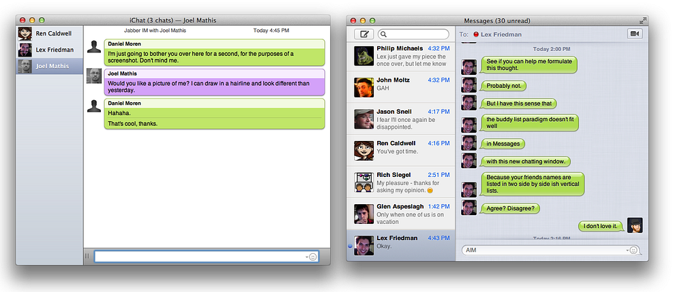Click Lex Friedman's avatar in iChat sidebar
The image size is (682, 292).
pyautogui.click(x=25, y=50)
